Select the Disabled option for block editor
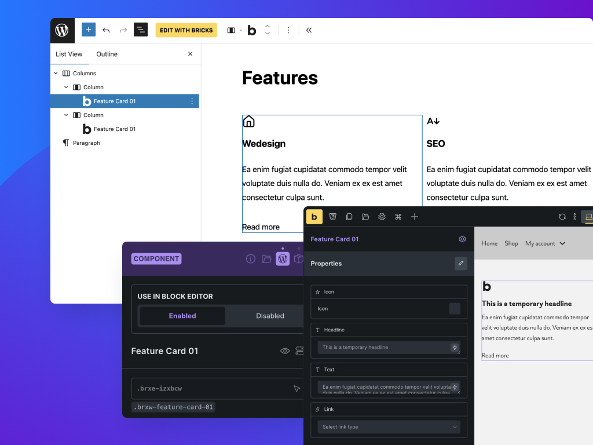593x445 pixels. pos(270,316)
